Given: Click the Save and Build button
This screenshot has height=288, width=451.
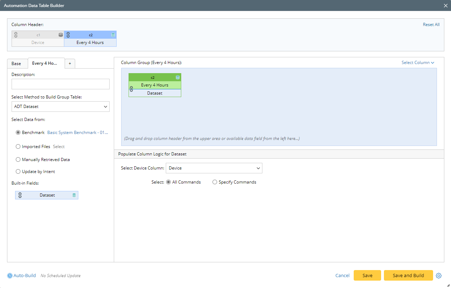Looking at the screenshot, I should coord(408,275).
